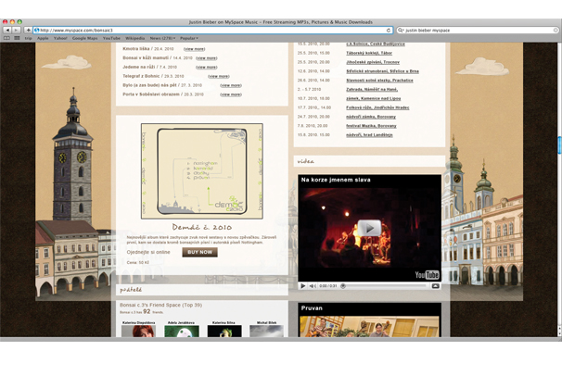Play the video using center play overlay
This screenshot has width=562, height=376.
[x=369, y=228]
